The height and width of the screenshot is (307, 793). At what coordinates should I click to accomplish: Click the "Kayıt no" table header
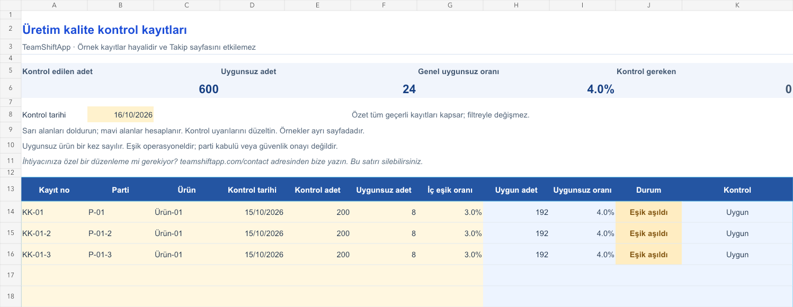pos(54,190)
